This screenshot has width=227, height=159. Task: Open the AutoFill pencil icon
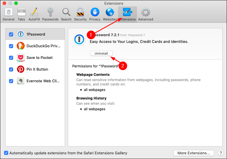click(34, 12)
